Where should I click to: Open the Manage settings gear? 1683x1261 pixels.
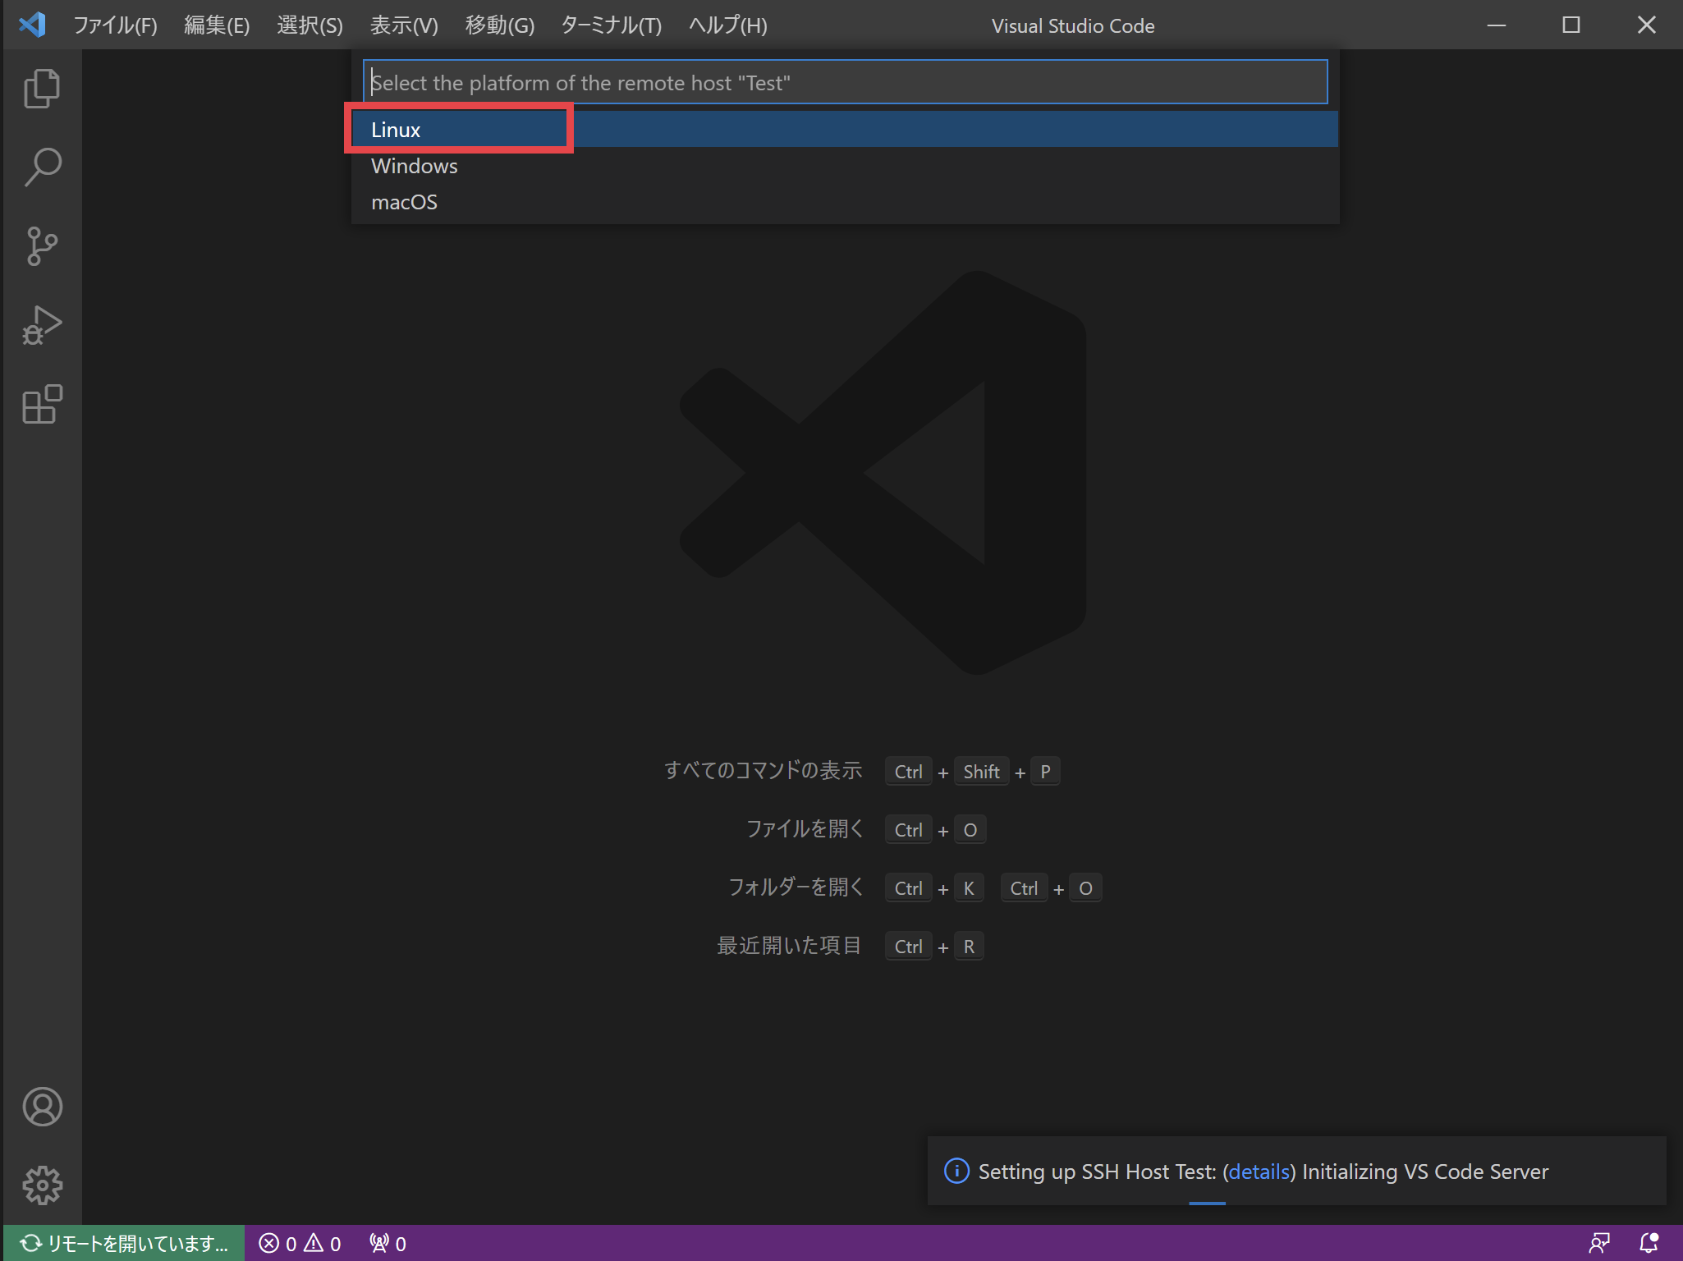[x=42, y=1185]
